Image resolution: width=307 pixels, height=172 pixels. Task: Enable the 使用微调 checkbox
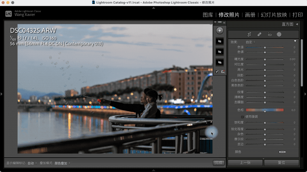242,117
